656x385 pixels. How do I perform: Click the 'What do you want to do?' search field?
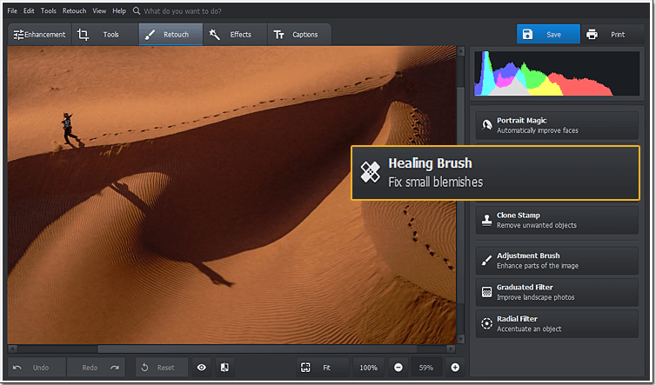coord(183,11)
